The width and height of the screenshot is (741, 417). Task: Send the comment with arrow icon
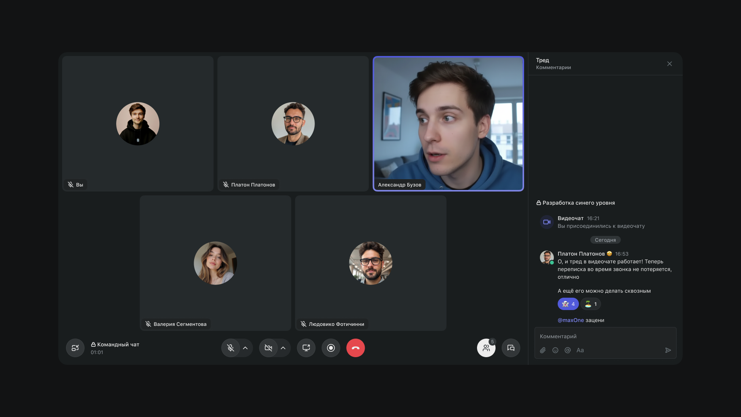click(x=668, y=350)
